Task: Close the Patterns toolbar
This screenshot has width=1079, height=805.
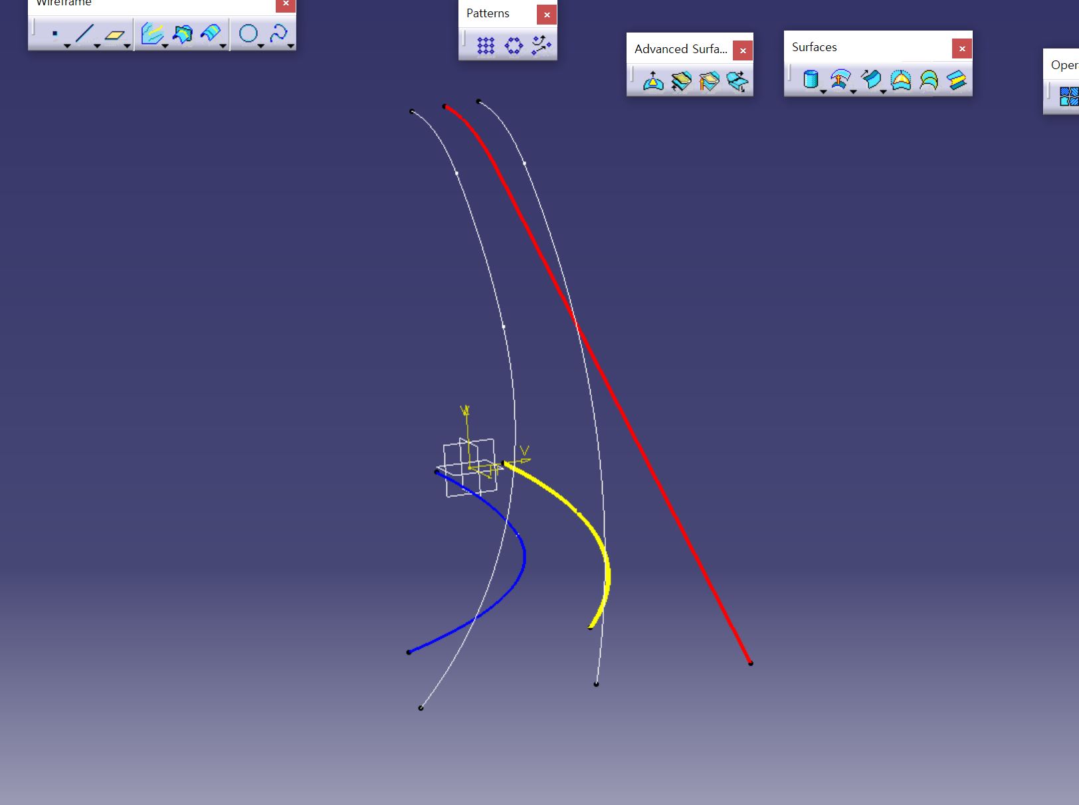Action: 547,15
